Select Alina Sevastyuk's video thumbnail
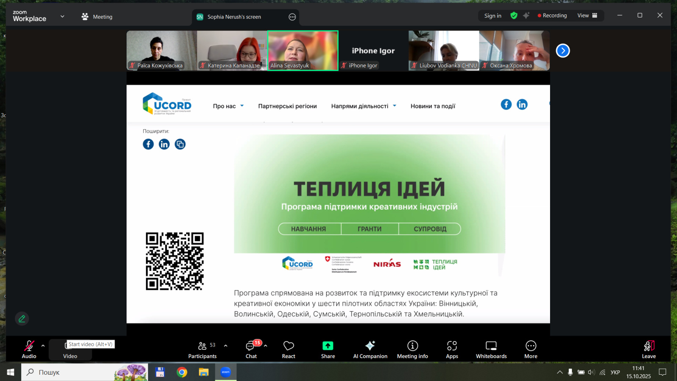The width and height of the screenshot is (677, 381). tap(303, 50)
